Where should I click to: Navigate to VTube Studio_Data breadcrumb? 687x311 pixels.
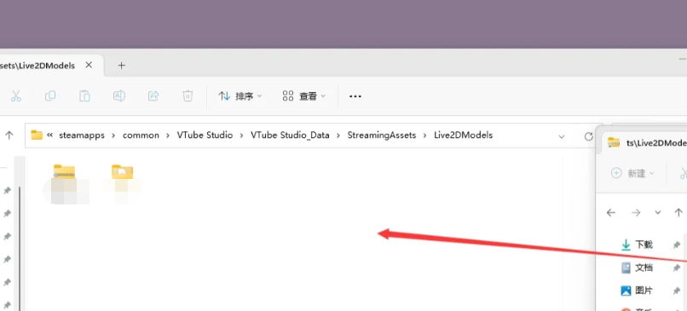[290, 135]
